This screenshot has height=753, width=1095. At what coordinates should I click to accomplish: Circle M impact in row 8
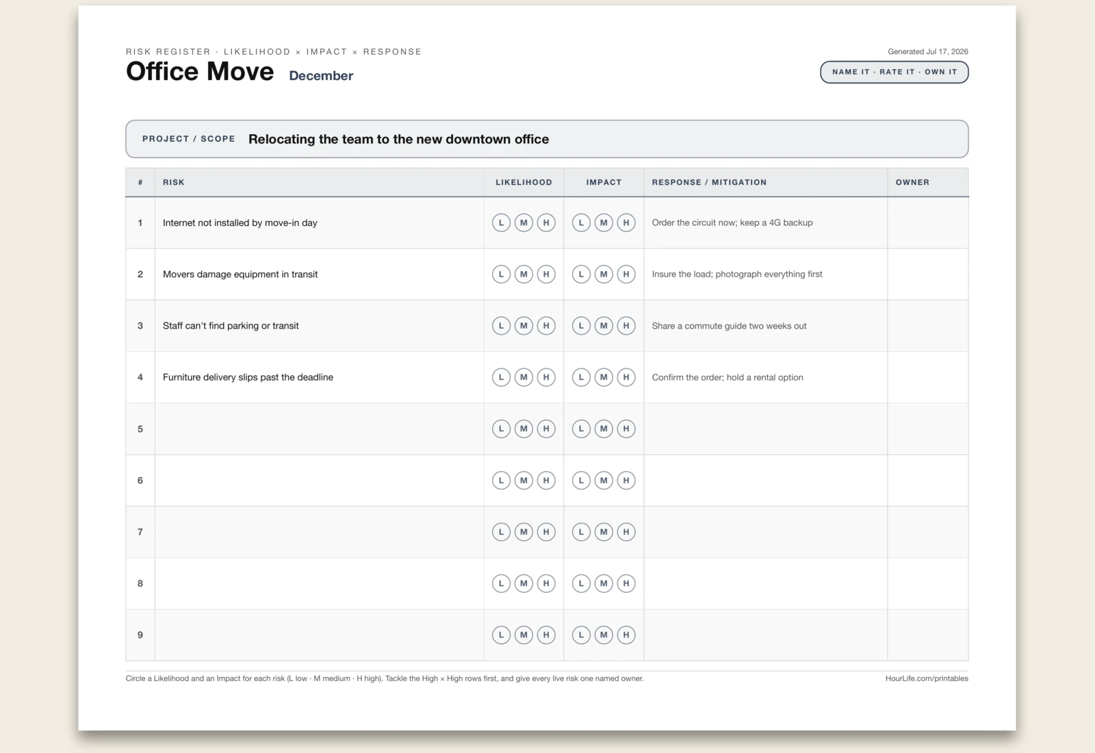(x=604, y=583)
